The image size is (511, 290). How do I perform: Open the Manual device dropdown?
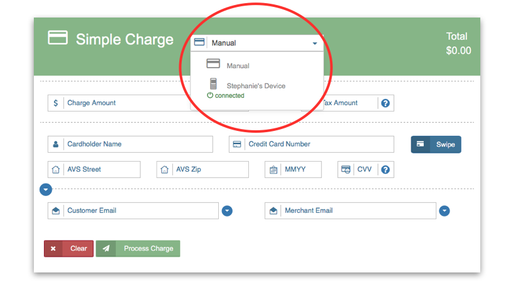tap(258, 43)
